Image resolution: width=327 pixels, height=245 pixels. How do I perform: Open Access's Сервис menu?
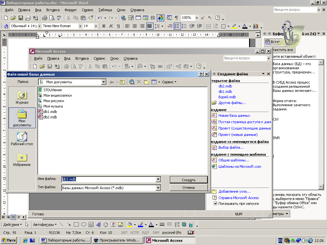coord(99,59)
